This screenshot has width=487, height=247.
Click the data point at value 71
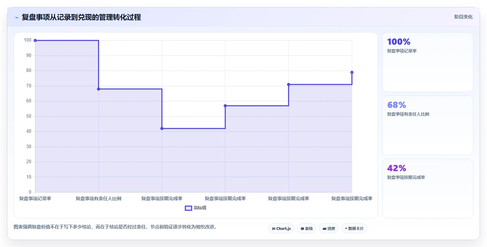[x=289, y=85]
